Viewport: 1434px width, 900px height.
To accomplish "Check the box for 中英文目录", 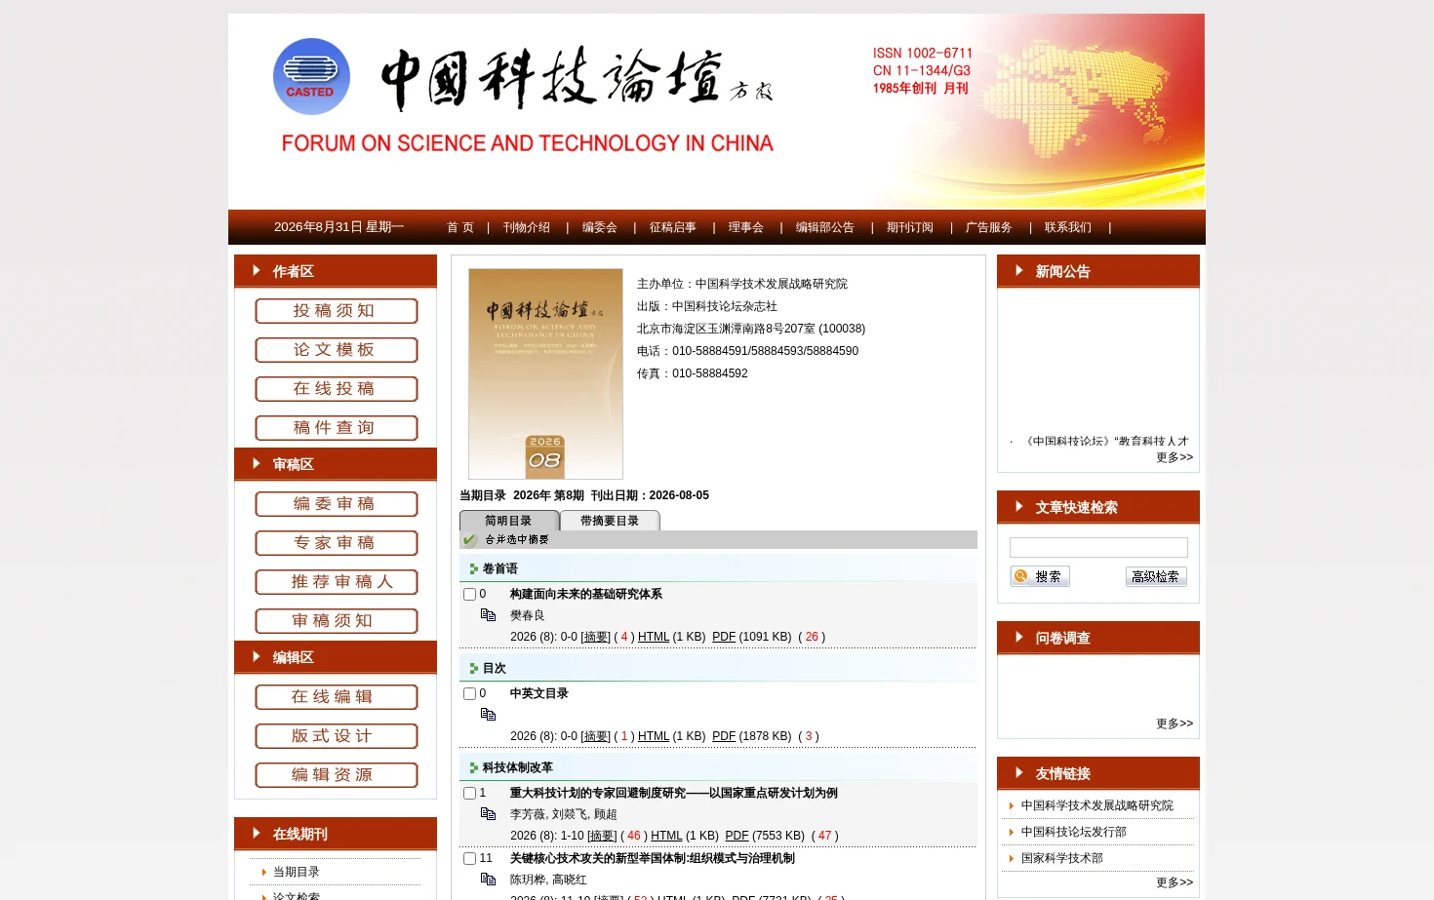I will tap(469, 693).
